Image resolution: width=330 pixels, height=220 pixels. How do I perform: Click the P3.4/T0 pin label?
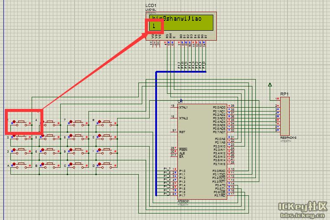pyautogui.click(x=220, y=185)
